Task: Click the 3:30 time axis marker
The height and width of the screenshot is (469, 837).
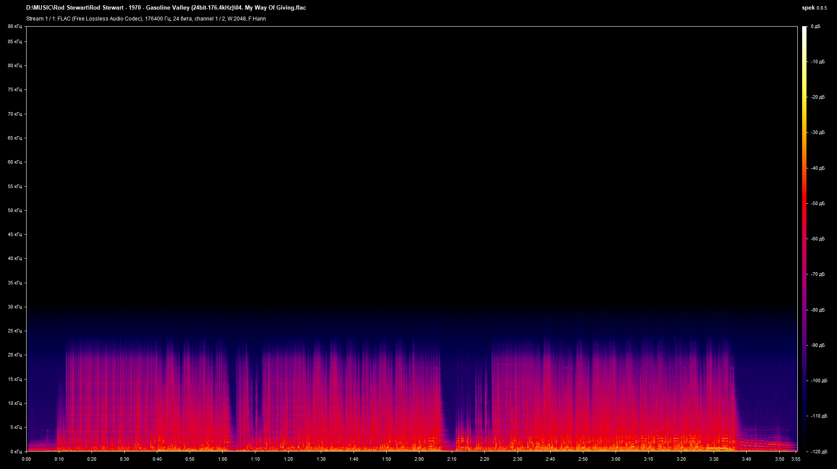Action: [714, 459]
